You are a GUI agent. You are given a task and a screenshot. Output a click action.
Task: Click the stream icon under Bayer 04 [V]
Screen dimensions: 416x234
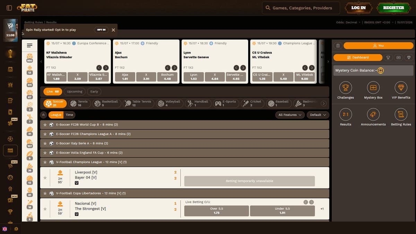click(77, 183)
